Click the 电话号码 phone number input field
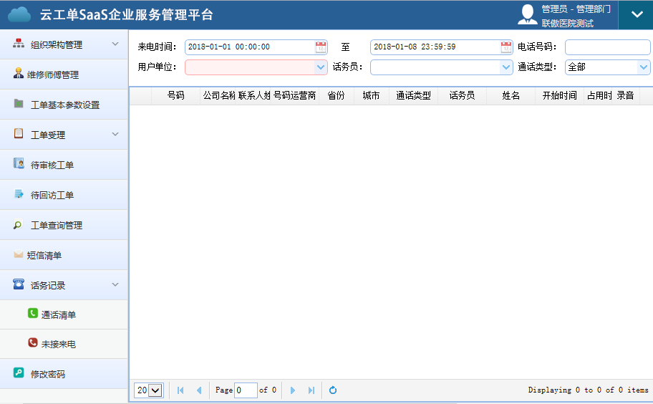 607,47
